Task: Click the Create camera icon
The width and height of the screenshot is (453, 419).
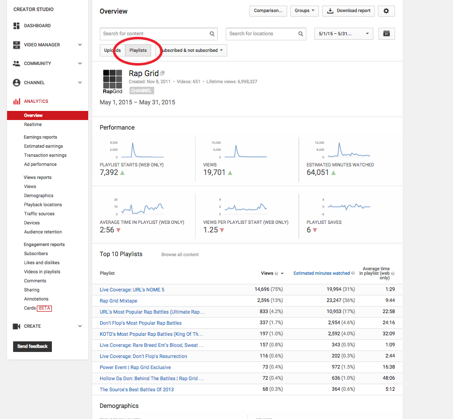Action: (17, 326)
